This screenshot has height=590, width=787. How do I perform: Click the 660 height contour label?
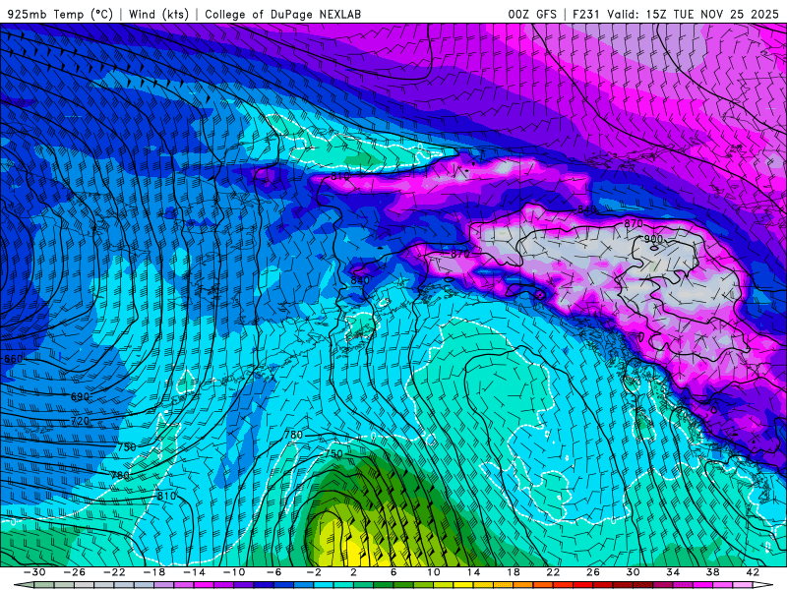point(13,359)
